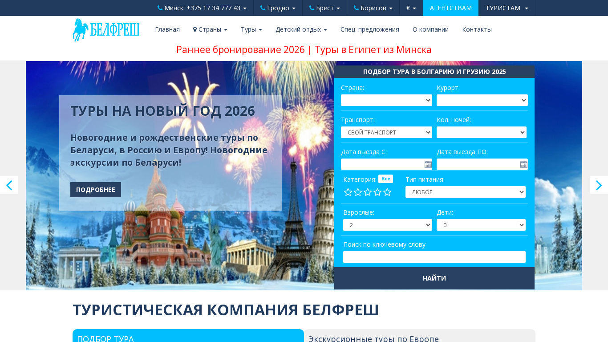This screenshot has width=608, height=342.
Task: Open the ТУРИСТАМ dropdown menu
Action: (x=507, y=8)
